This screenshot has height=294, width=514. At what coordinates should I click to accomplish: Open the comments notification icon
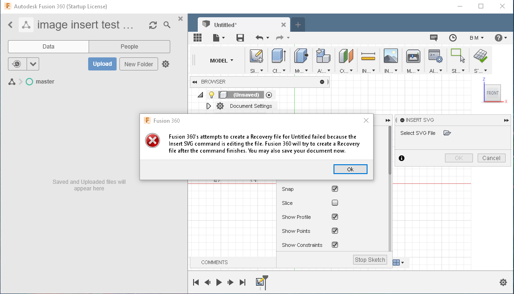(434, 38)
